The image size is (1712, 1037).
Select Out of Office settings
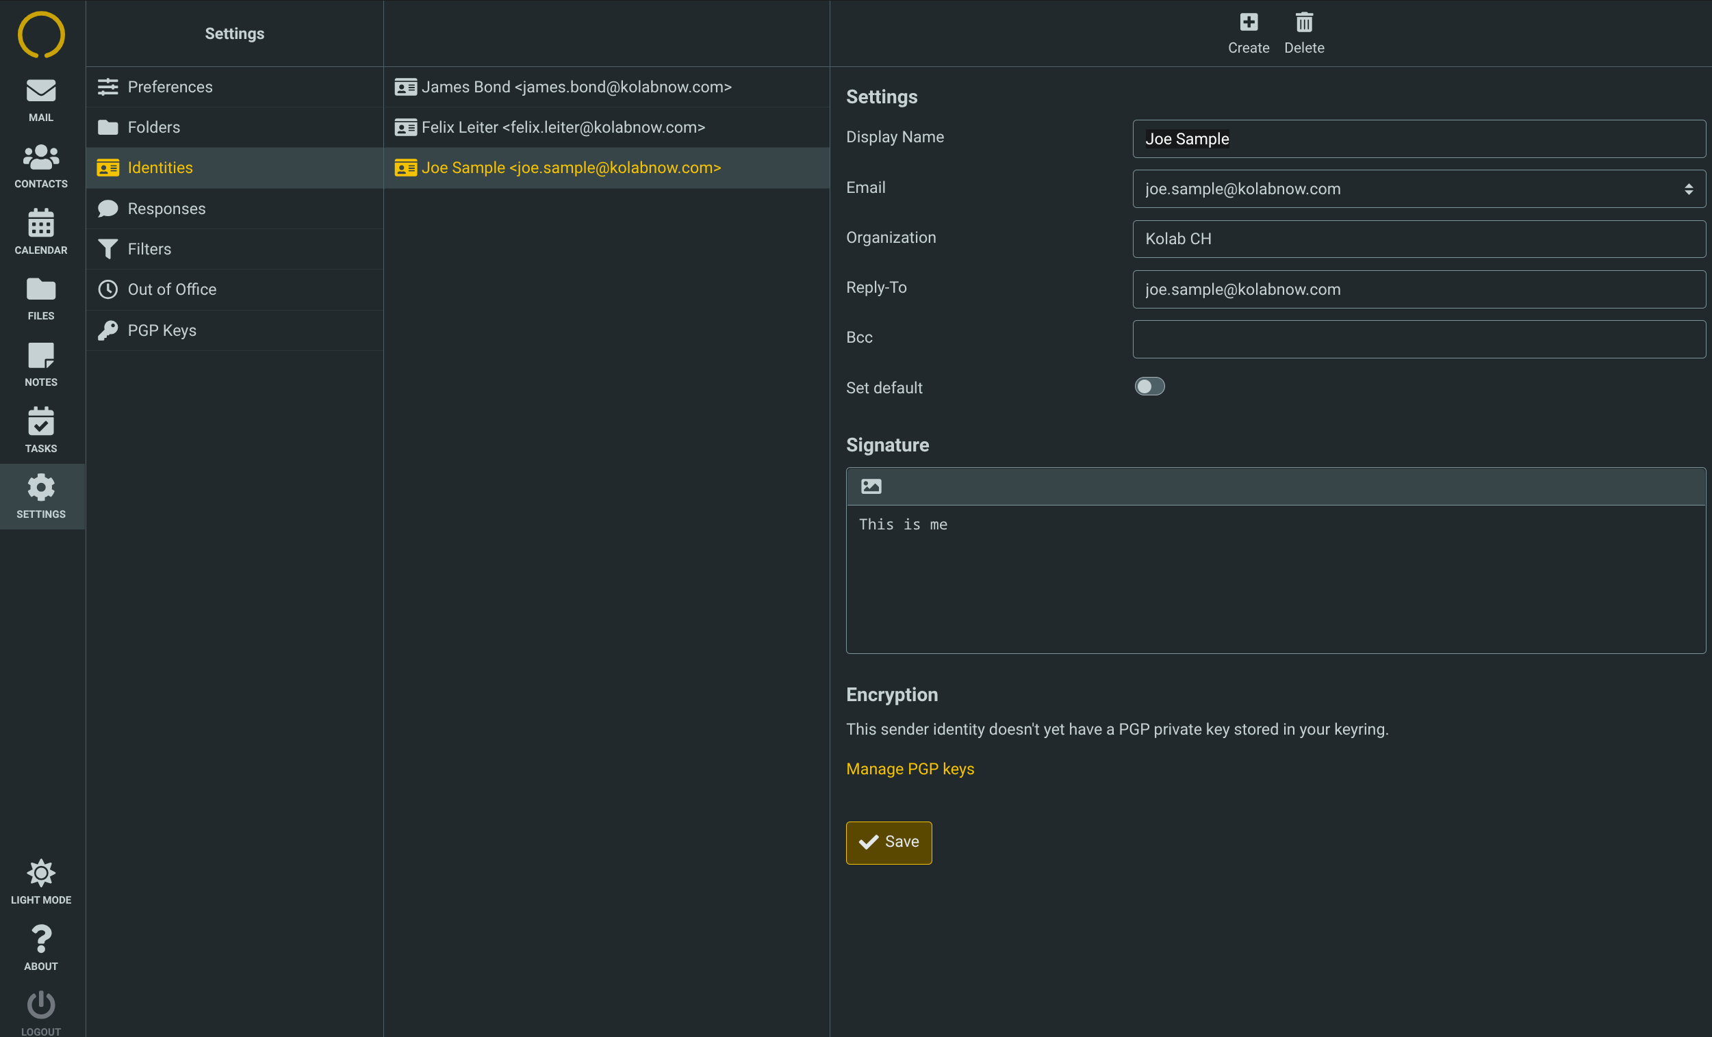[x=172, y=289]
